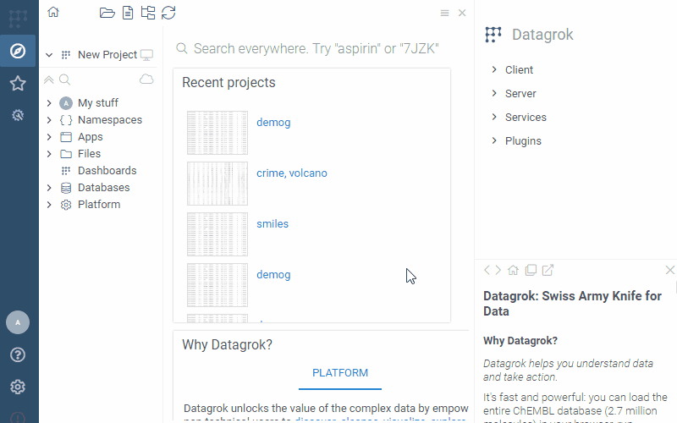Expand the Client section
Image resolution: width=677 pixels, height=423 pixels.
[494, 70]
